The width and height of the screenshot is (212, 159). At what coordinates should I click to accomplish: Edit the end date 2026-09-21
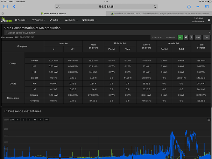[x=170, y=38]
